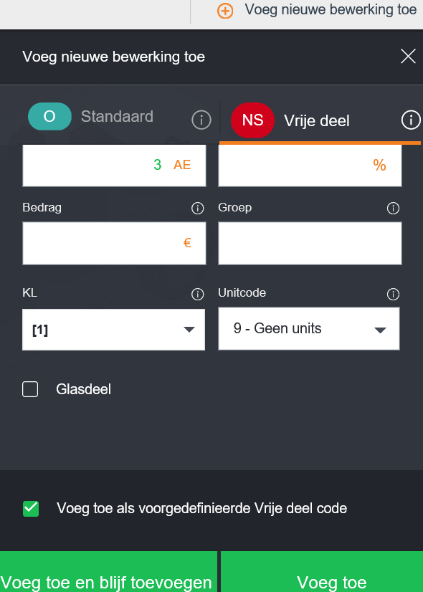
Task: Click the green Voeg toe button
Action: (322, 572)
